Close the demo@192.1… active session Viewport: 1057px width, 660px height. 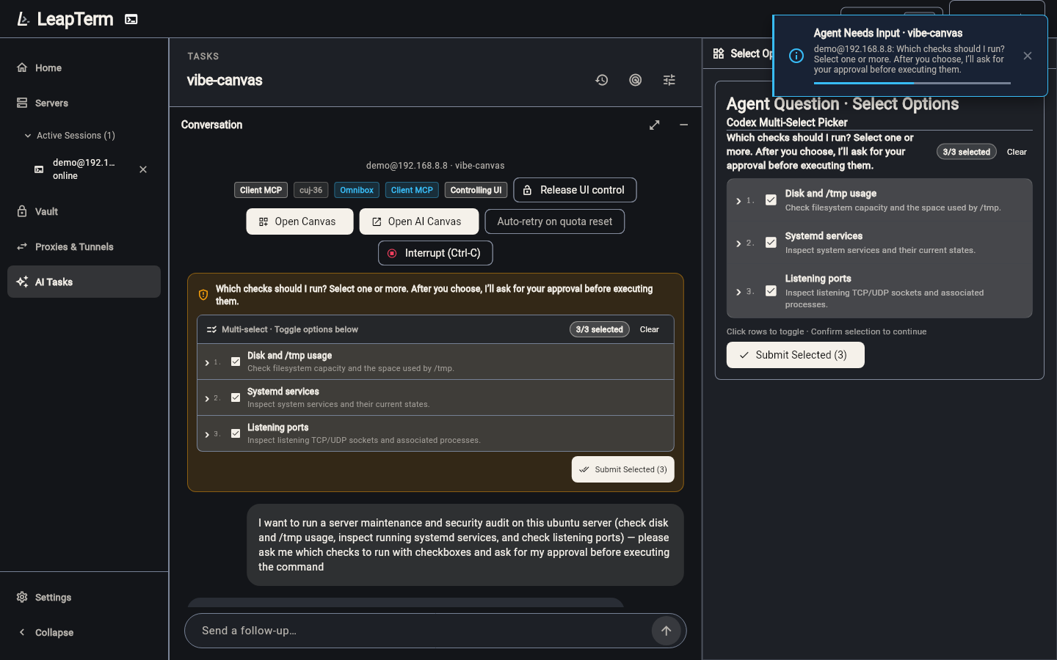143,169
